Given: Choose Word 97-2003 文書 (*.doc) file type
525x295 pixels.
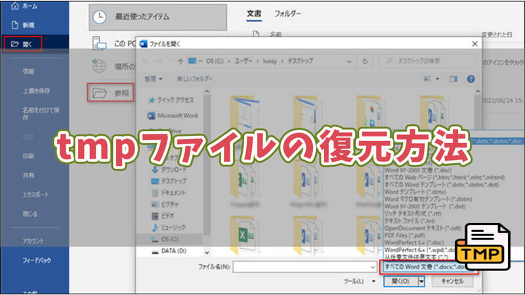Looking at the screenshot, I should point(418,170).
